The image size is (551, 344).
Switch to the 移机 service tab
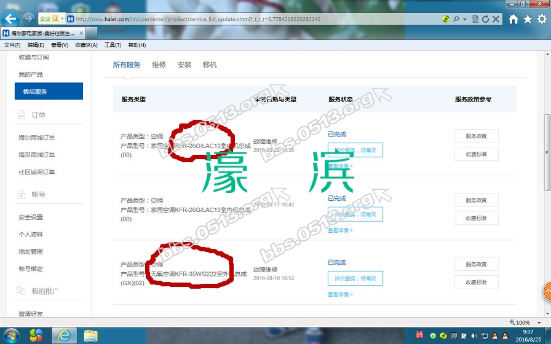coord(210,64)
